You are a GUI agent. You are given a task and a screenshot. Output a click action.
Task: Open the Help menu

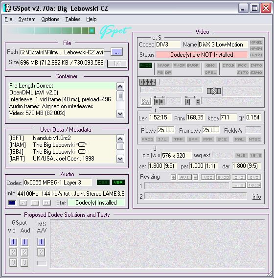pos(91,19)
